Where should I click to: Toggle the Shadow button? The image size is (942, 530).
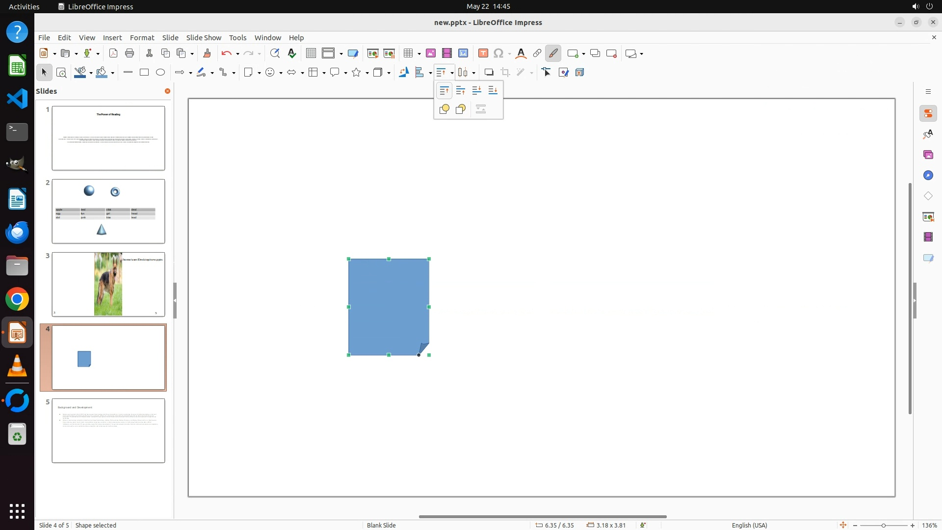click(489, 73)
